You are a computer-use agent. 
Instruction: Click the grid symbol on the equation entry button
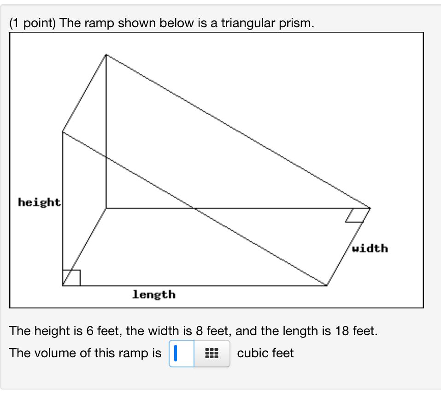click(x=211, y=353)
